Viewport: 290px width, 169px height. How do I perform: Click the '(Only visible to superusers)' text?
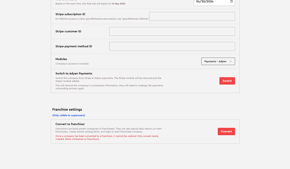coord(69,115)
